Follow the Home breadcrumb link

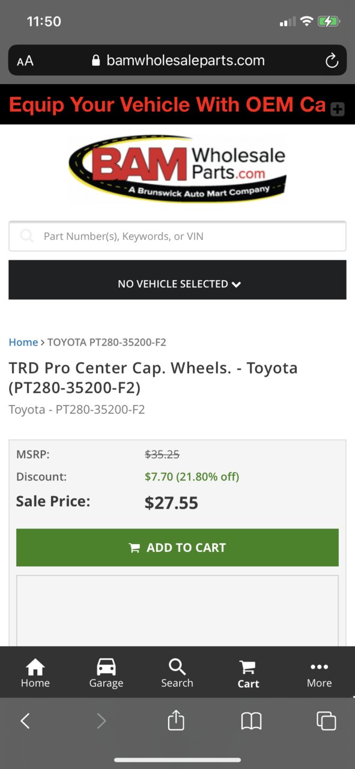pyautogui.click(x=23, y=342)
